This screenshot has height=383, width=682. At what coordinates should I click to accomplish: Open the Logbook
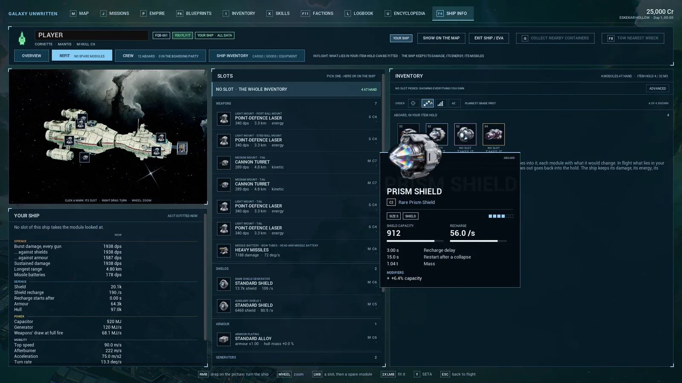[359, 14]
